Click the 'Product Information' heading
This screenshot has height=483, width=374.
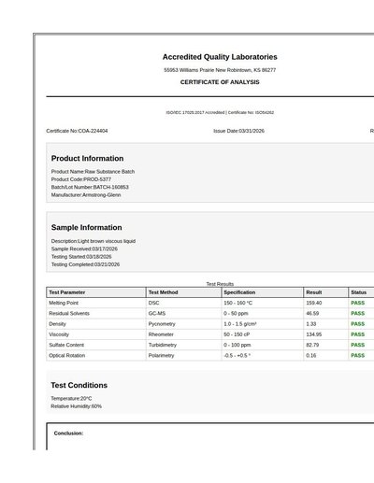[87, 158]
